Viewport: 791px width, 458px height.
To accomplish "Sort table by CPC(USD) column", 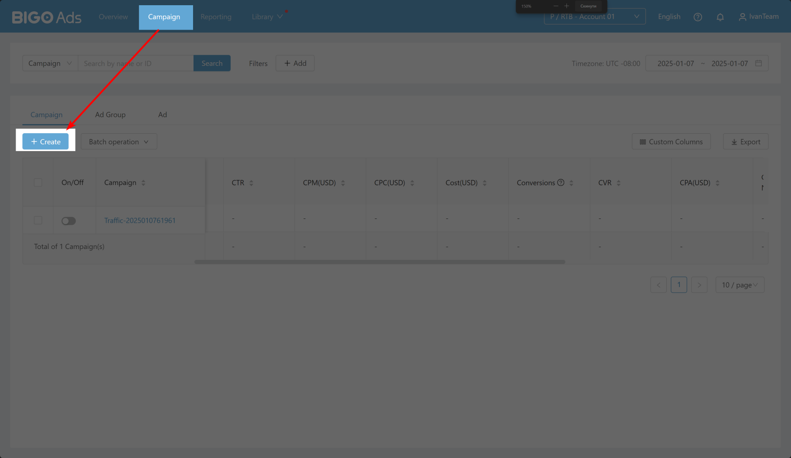I will coord(412,183).
